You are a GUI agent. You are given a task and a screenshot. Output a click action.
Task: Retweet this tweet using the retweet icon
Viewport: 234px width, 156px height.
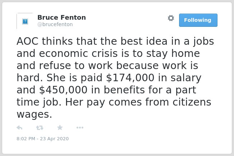pos(40,128)
